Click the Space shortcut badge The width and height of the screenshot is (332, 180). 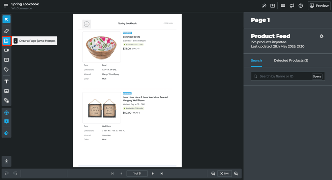click(x=317, y=77)
